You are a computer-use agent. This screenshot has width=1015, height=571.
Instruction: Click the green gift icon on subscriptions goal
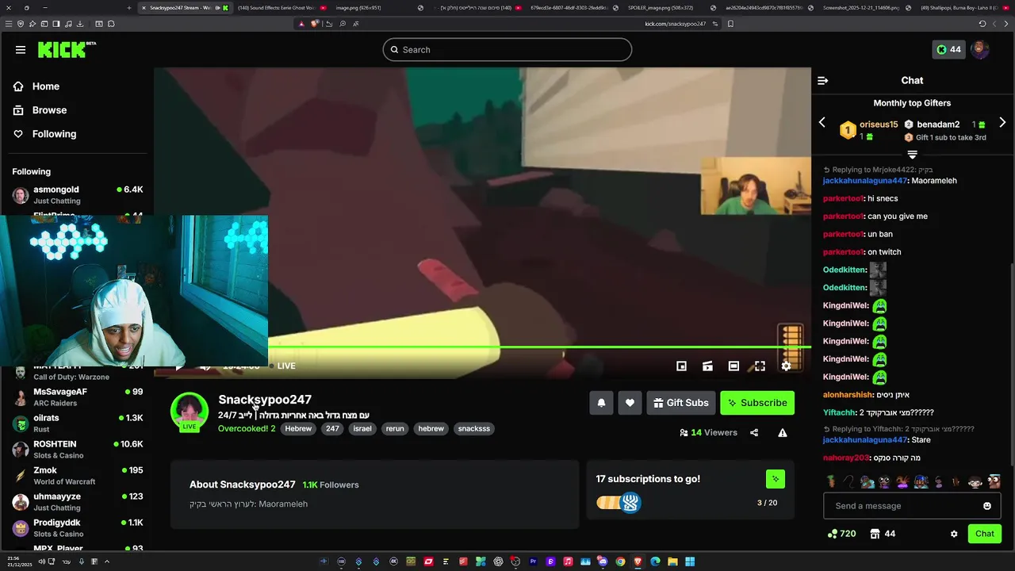click(776, 479)
